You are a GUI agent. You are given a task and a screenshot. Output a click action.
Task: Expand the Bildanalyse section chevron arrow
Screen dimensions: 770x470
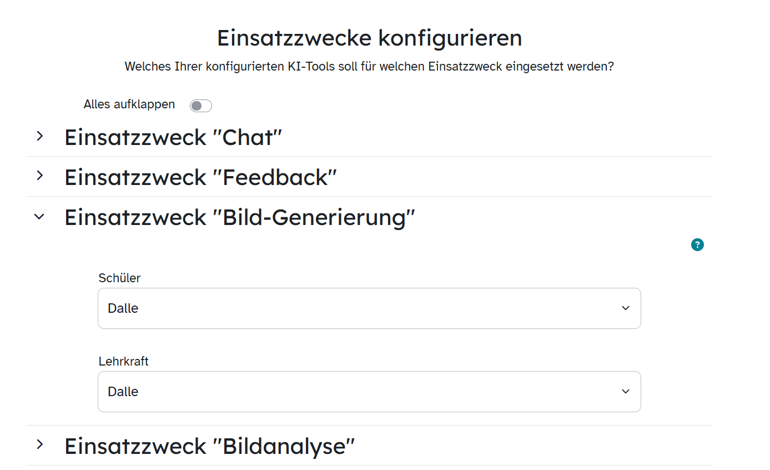point(39,444)
